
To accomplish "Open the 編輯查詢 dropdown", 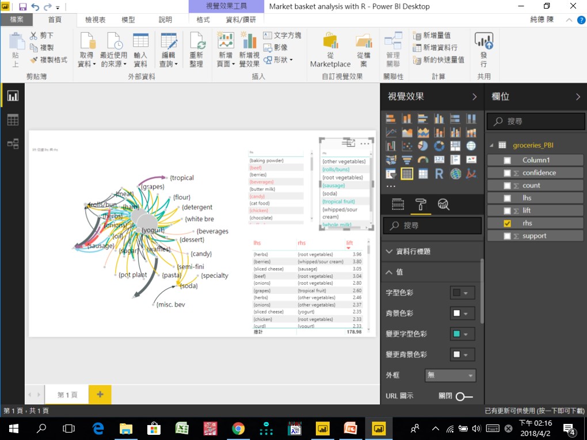I will (x=169, y=50).
